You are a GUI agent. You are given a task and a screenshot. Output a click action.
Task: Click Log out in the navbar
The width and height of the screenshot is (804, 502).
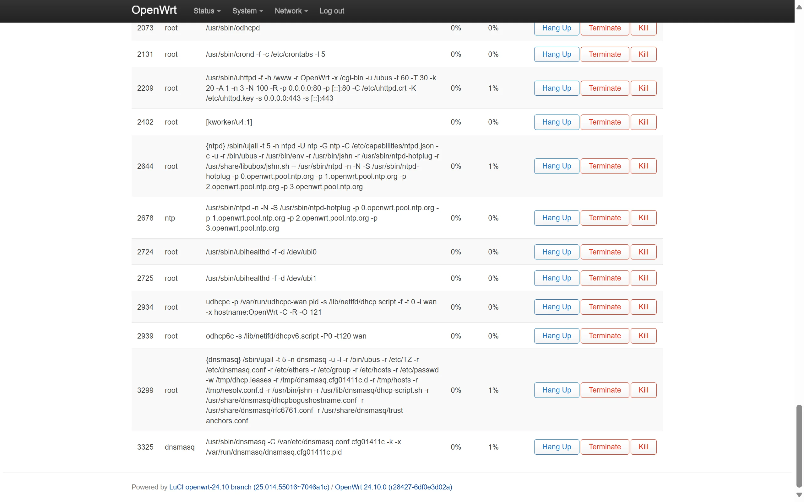[x=332, y=11]
